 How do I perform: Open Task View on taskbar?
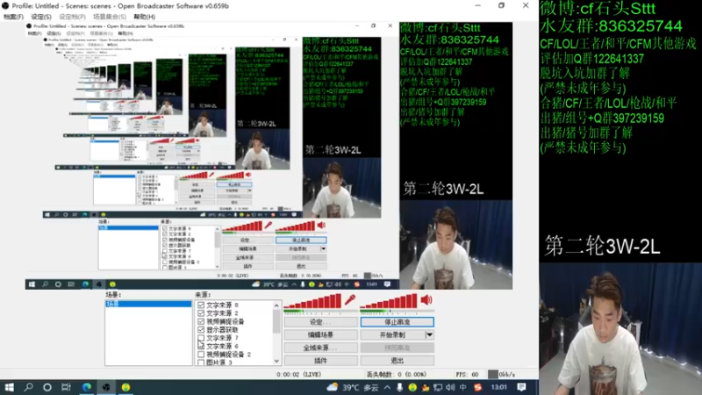67,387
